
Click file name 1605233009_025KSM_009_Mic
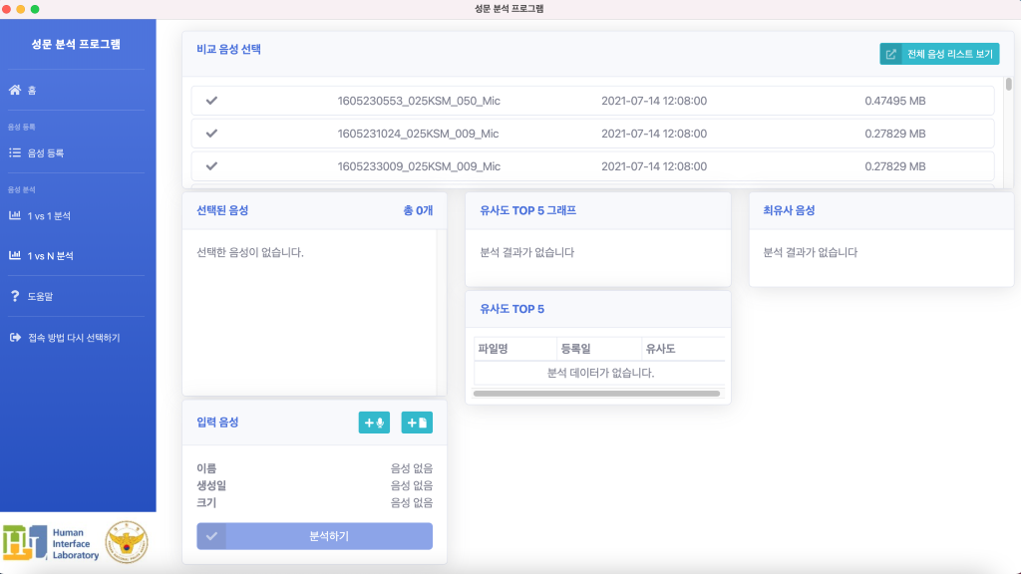pyautogui.click(x=419, y=166)
